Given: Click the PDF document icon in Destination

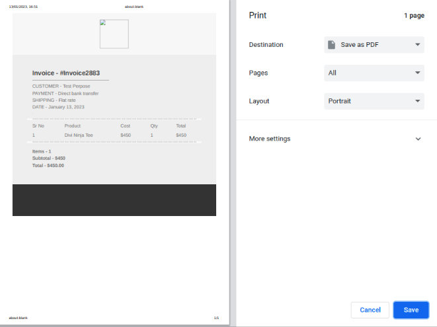Looking at the screenshot, I should pos(332,45).
